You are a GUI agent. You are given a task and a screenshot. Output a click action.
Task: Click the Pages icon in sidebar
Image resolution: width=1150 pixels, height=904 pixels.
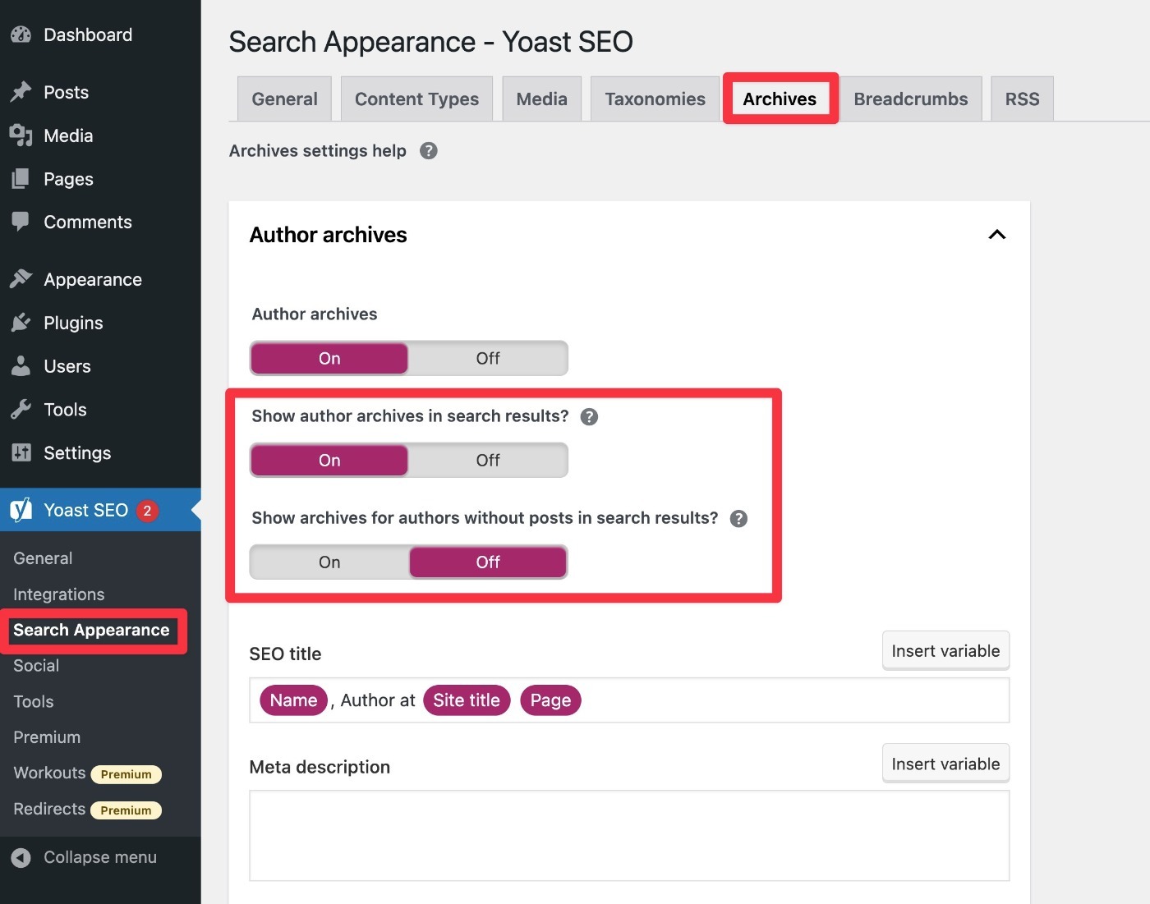(x=21, y=179)
